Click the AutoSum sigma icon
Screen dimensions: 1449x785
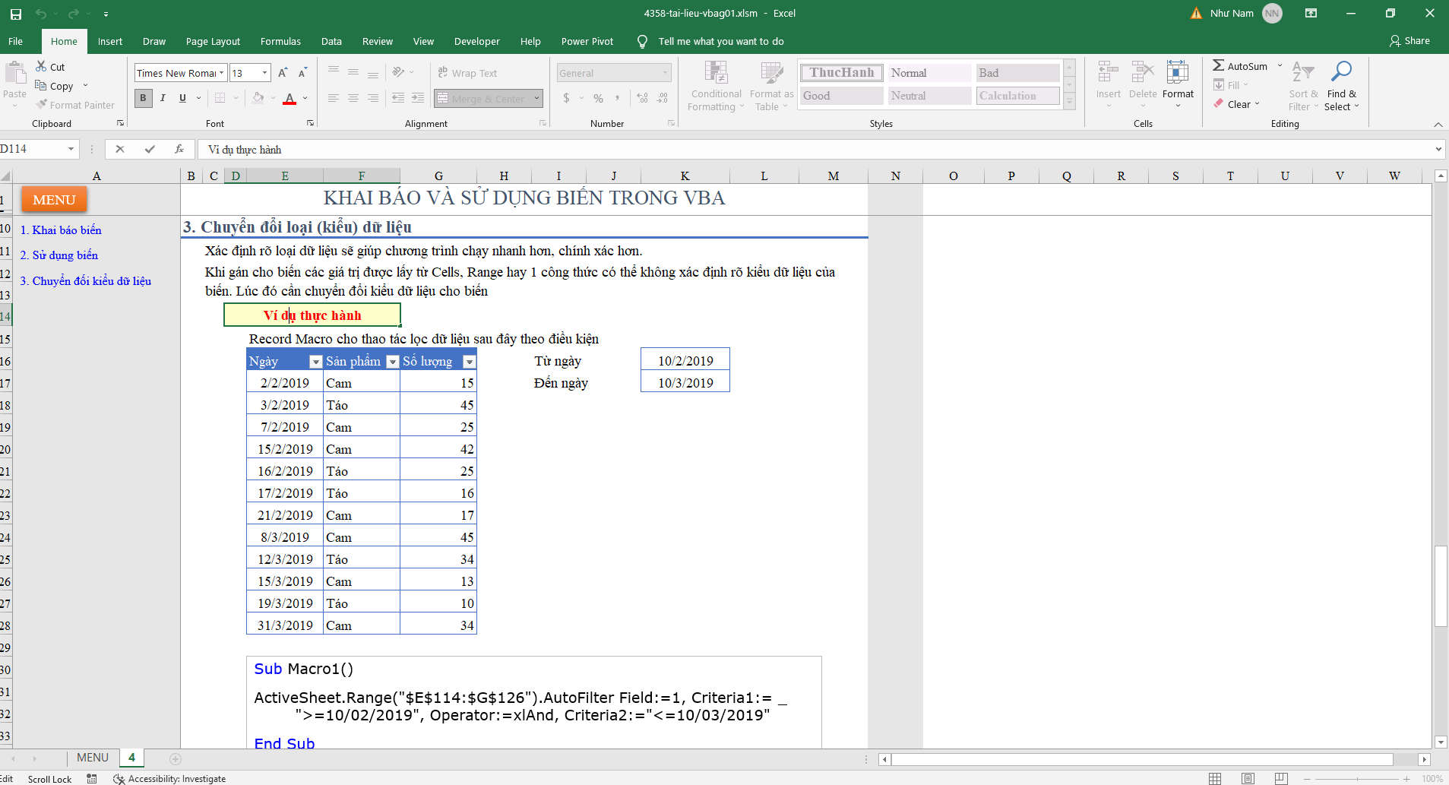coord(1219,66)
